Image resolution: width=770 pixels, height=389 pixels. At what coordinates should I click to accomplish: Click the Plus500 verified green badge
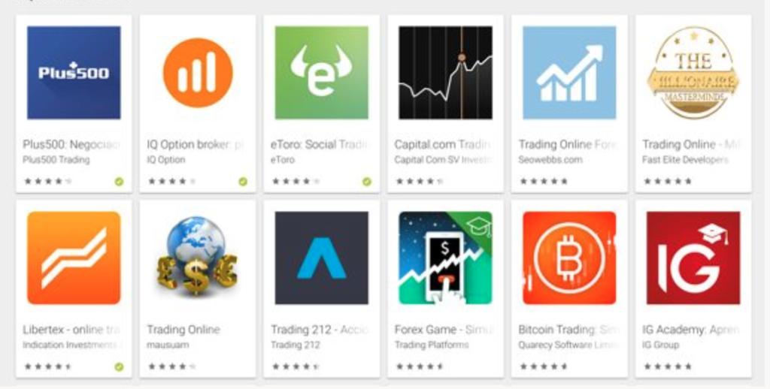tap(119, 182)
